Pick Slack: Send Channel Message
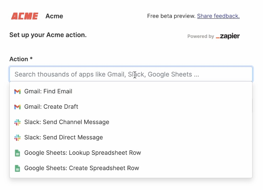 (131, 122)
